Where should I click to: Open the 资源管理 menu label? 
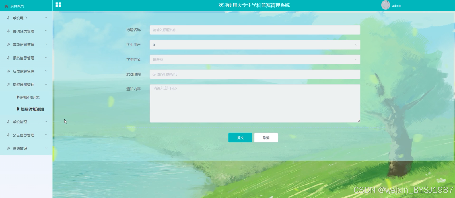click(x=20, y=149)
